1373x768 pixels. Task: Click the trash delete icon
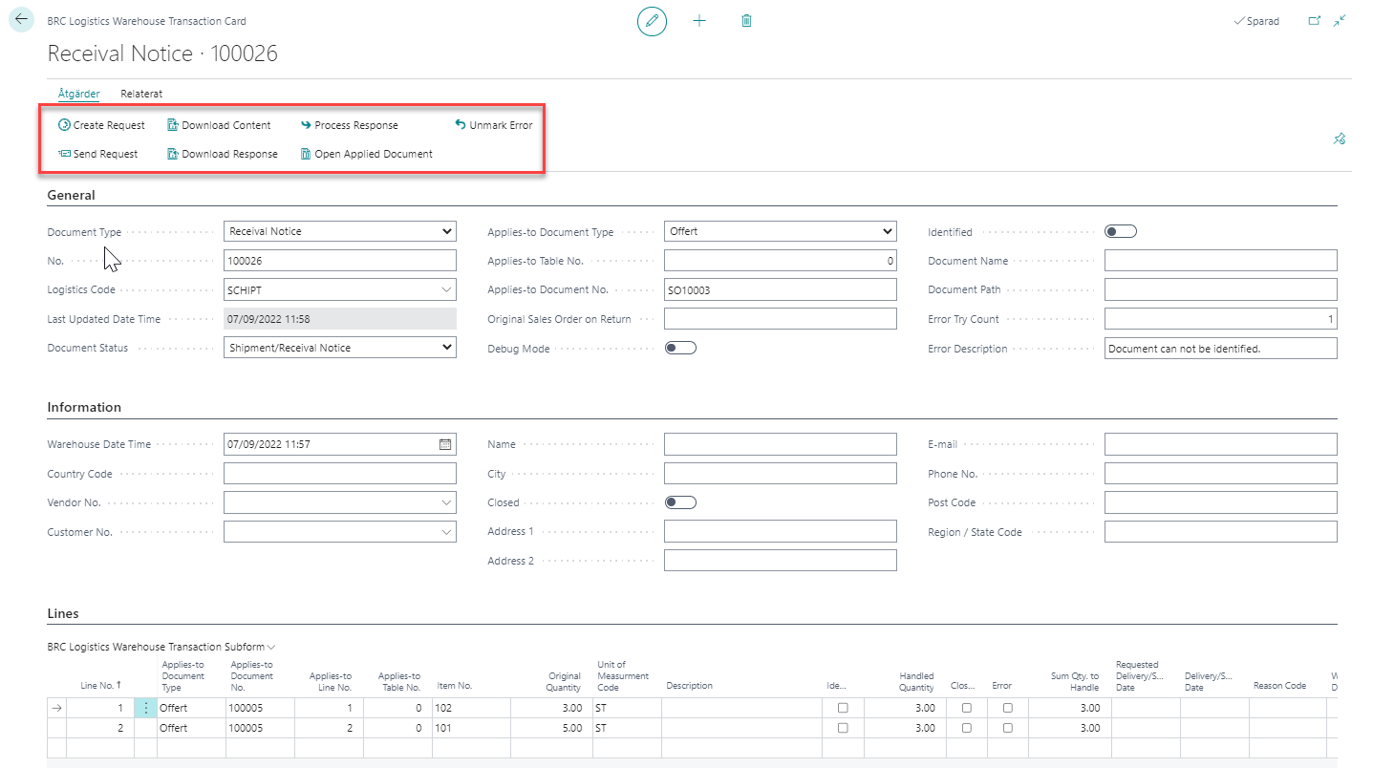tap(746, 21)
